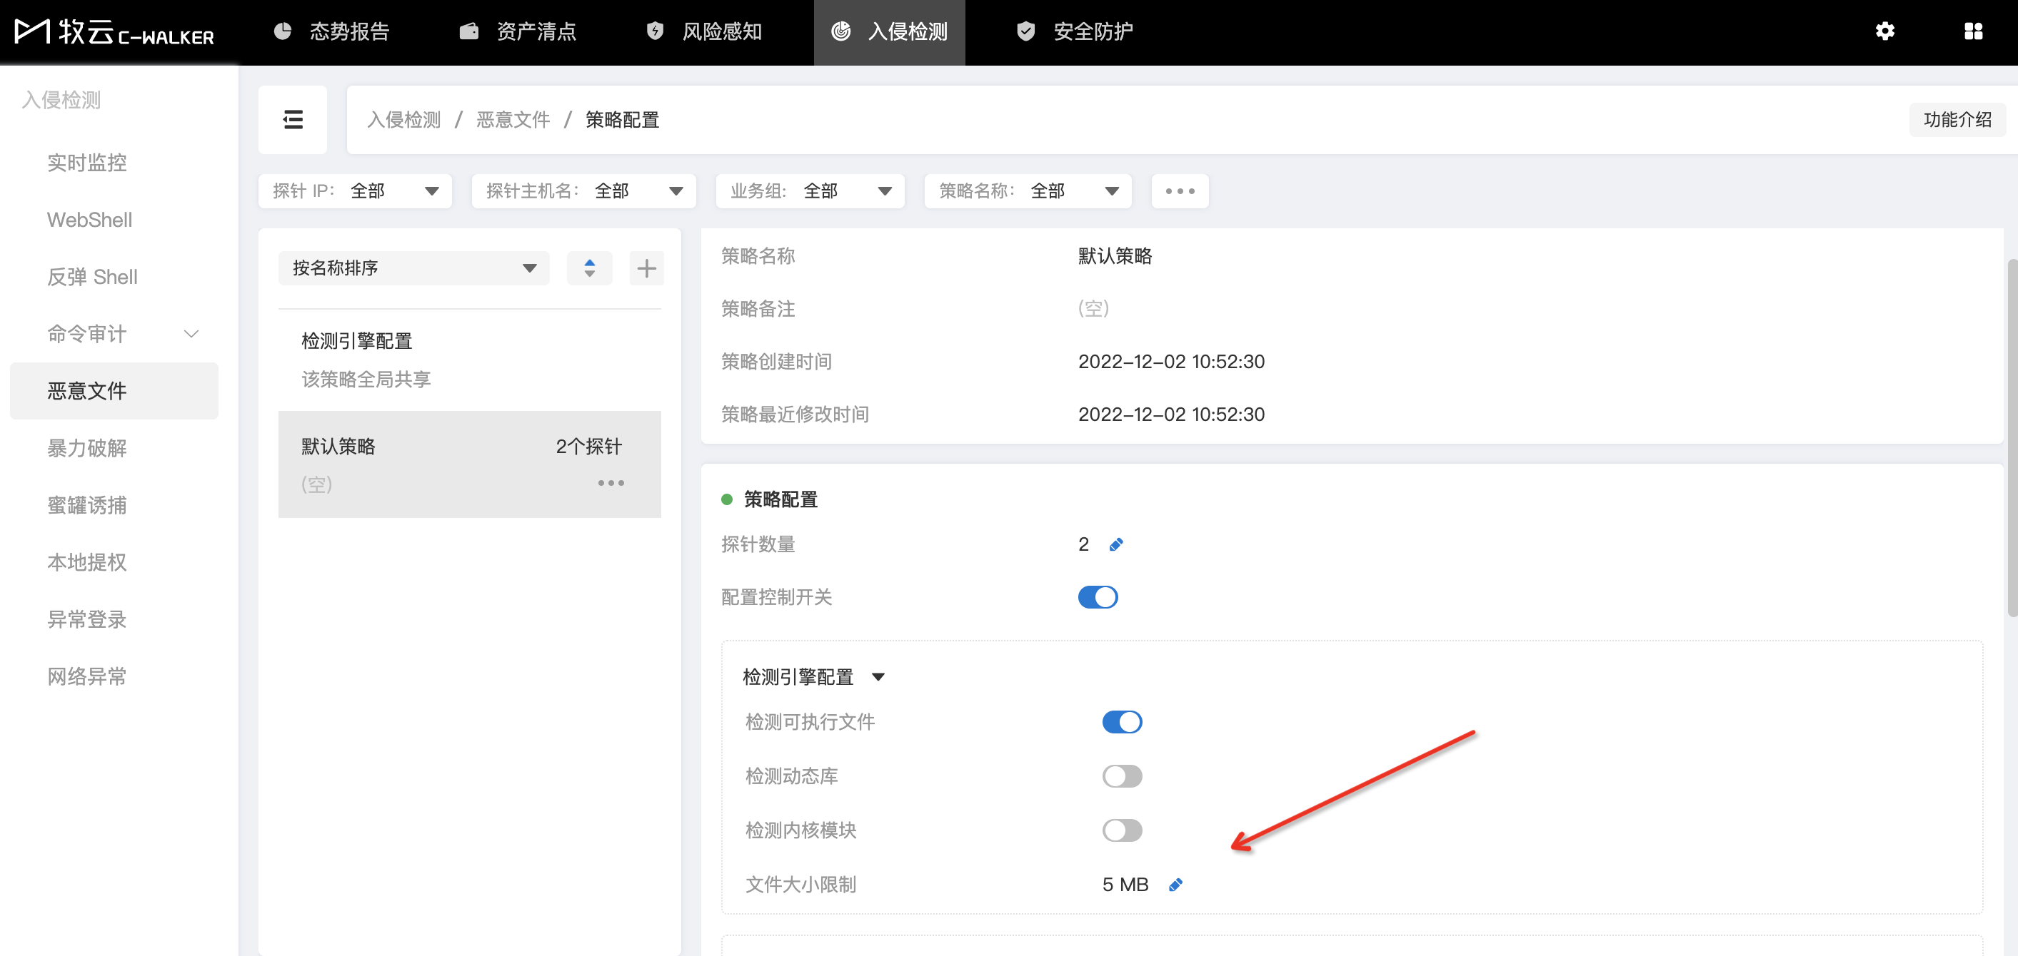
Task: Open default policy three-dot options
Action: tap(611, 483)
